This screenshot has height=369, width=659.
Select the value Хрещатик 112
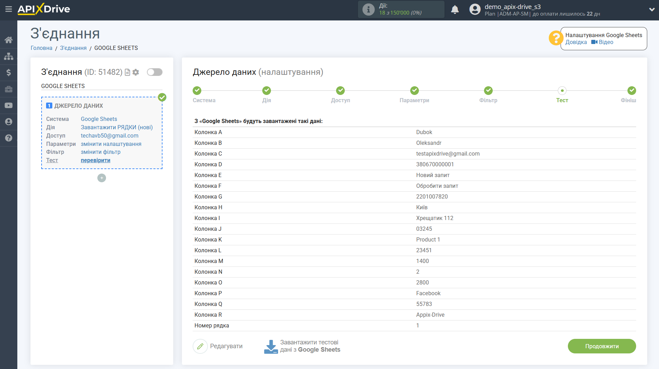(434, 218)
